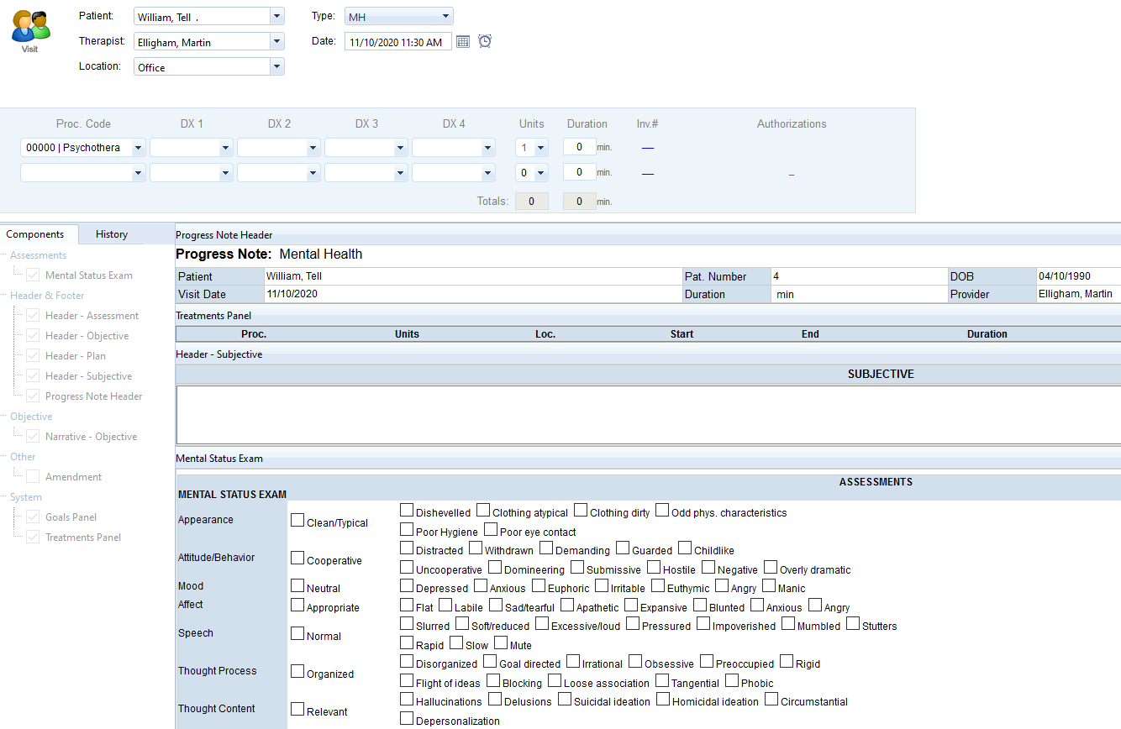Check the Homicidal ideation checkbox
Image resolution: width=1121 pixels, height=729 pixels.
pos(663,700)
